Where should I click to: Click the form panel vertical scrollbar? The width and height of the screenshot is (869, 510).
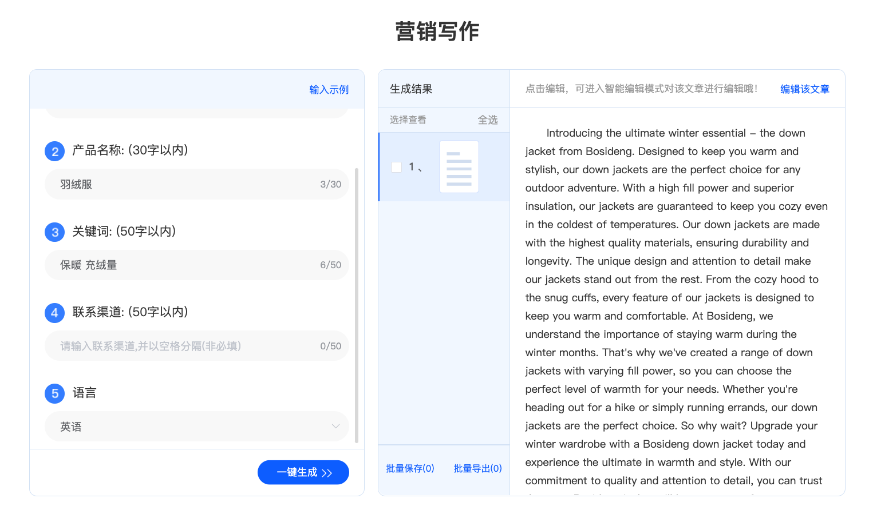[357, 305]
